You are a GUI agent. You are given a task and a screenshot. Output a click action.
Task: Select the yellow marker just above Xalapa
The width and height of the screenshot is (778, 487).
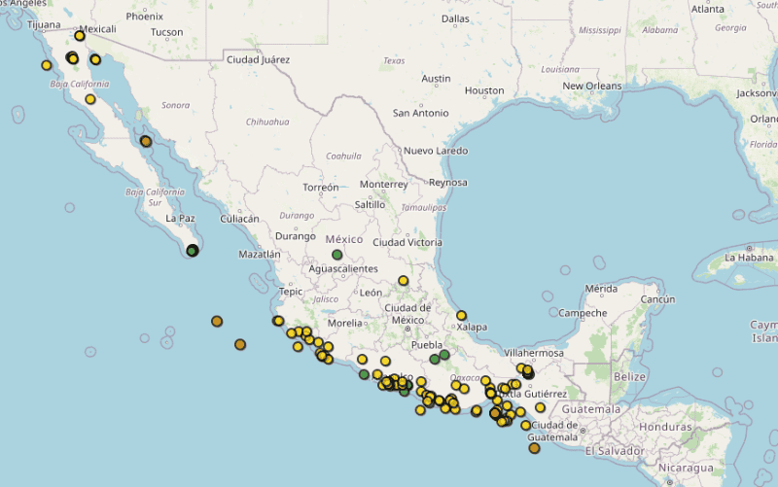462,315
